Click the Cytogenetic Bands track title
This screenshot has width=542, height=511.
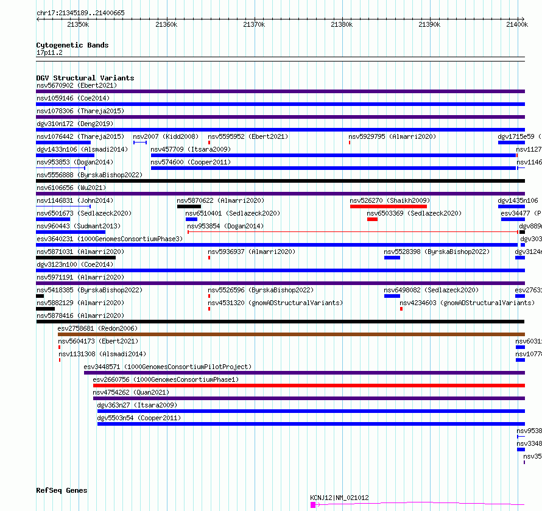click(72, 45)
